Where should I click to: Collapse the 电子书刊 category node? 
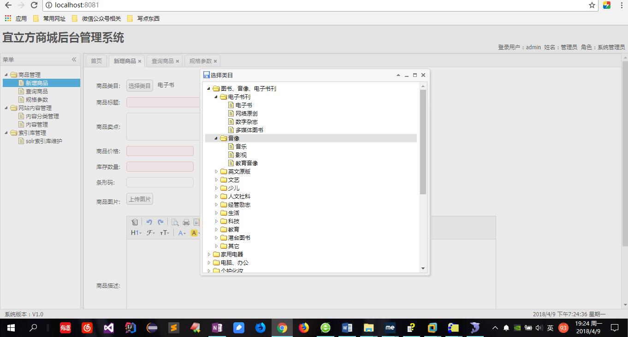pyautogui.click(x=215, y=97)
